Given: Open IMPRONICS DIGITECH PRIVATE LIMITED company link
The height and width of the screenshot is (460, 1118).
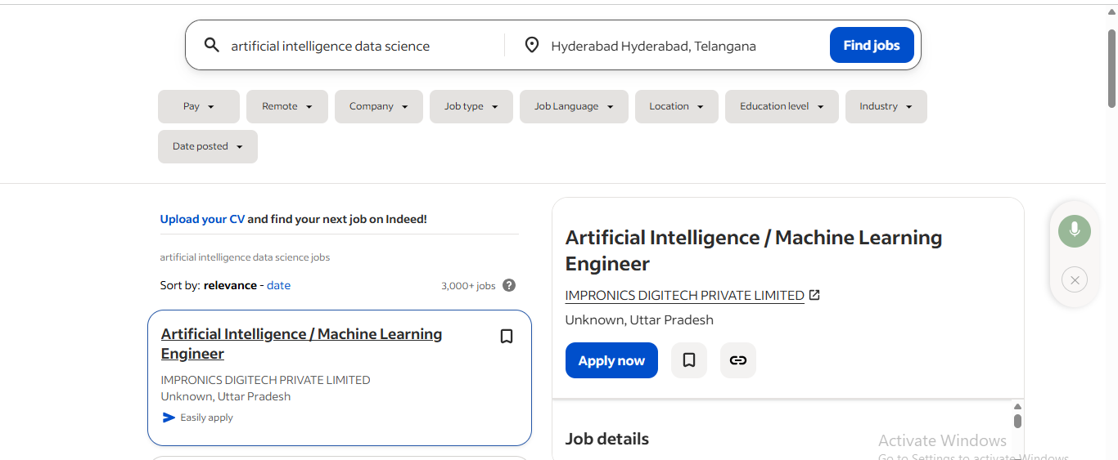Looking at the screenshot, I should pyautogui.click(x=684, y=295).
